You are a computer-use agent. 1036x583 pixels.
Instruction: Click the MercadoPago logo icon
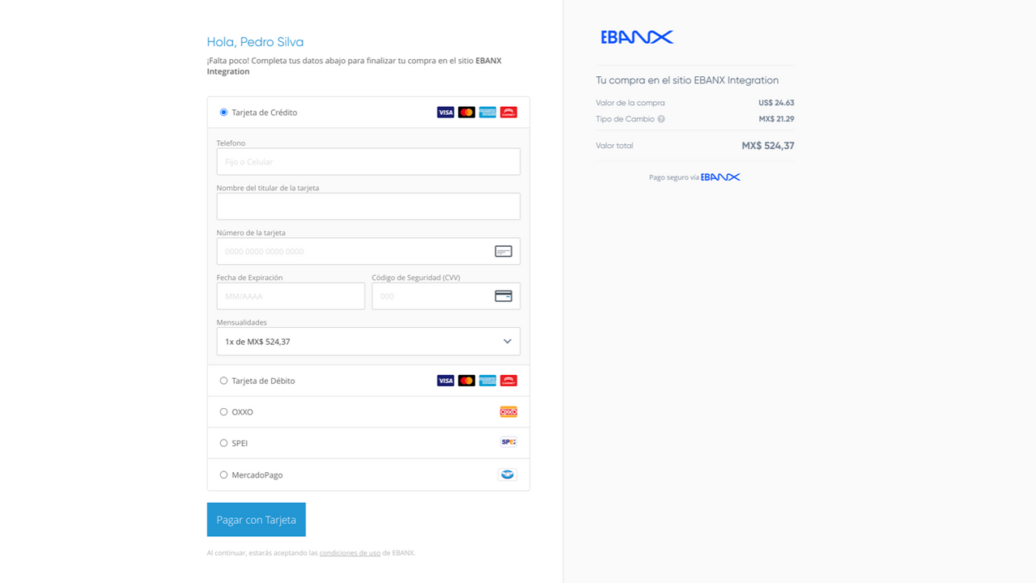(x=507, y=474)
